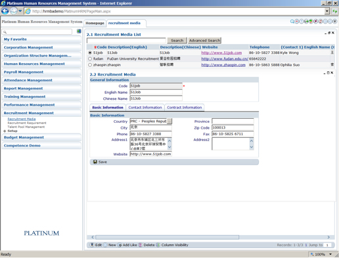Open the www.zhaopin.com website link
The image size is (339, 258).
pos(223,65)
